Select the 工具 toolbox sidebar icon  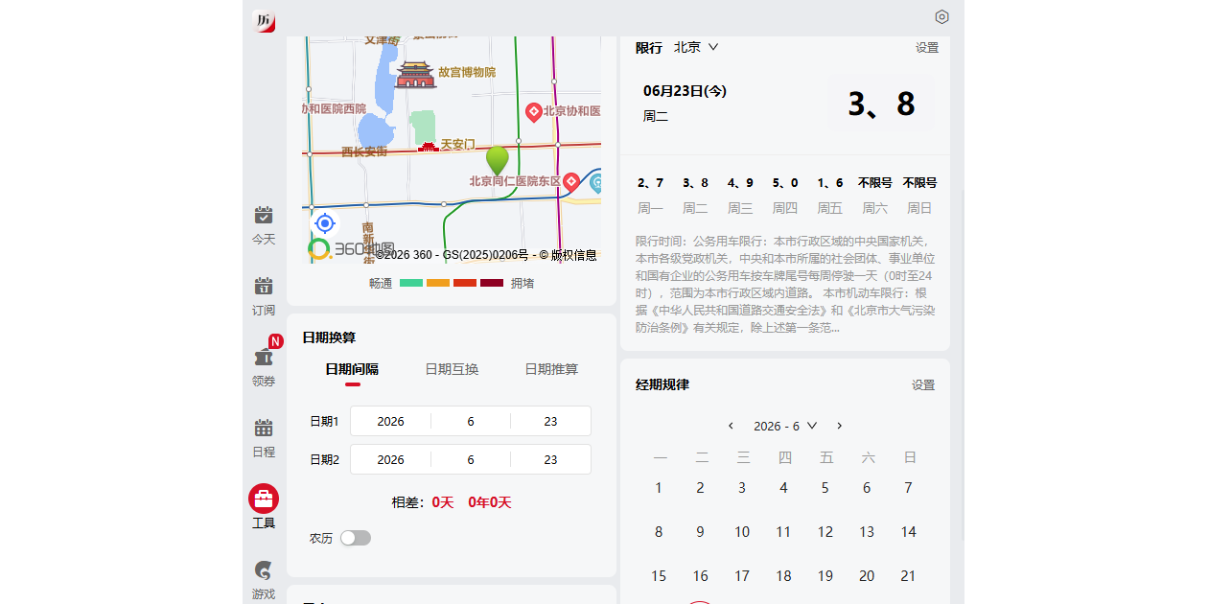tap(264, 499)
